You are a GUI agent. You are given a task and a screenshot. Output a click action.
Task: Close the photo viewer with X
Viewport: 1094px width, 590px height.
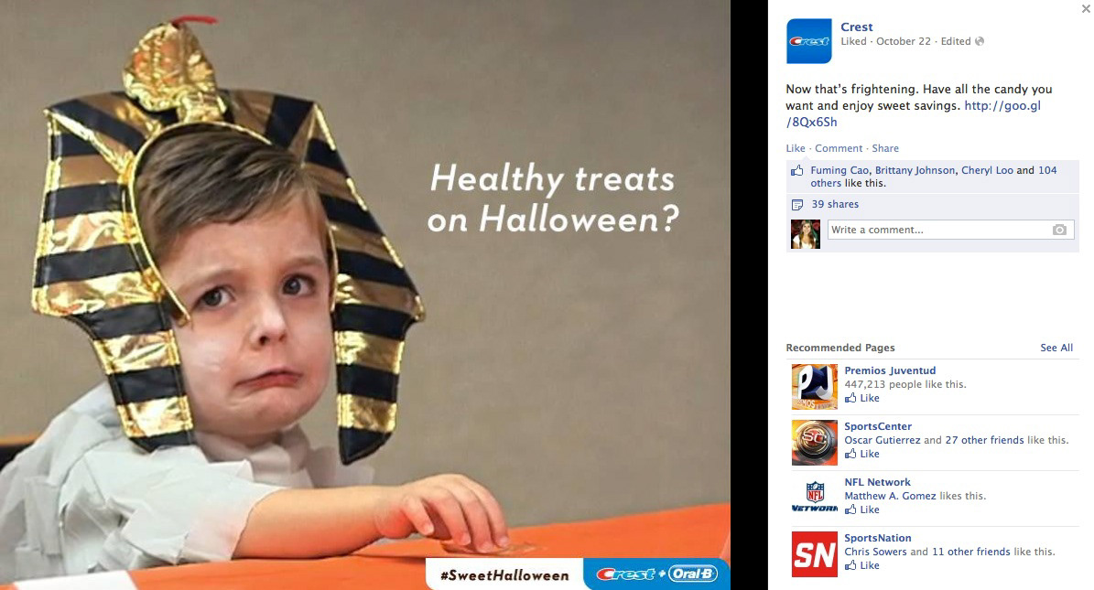point(1086,8)
